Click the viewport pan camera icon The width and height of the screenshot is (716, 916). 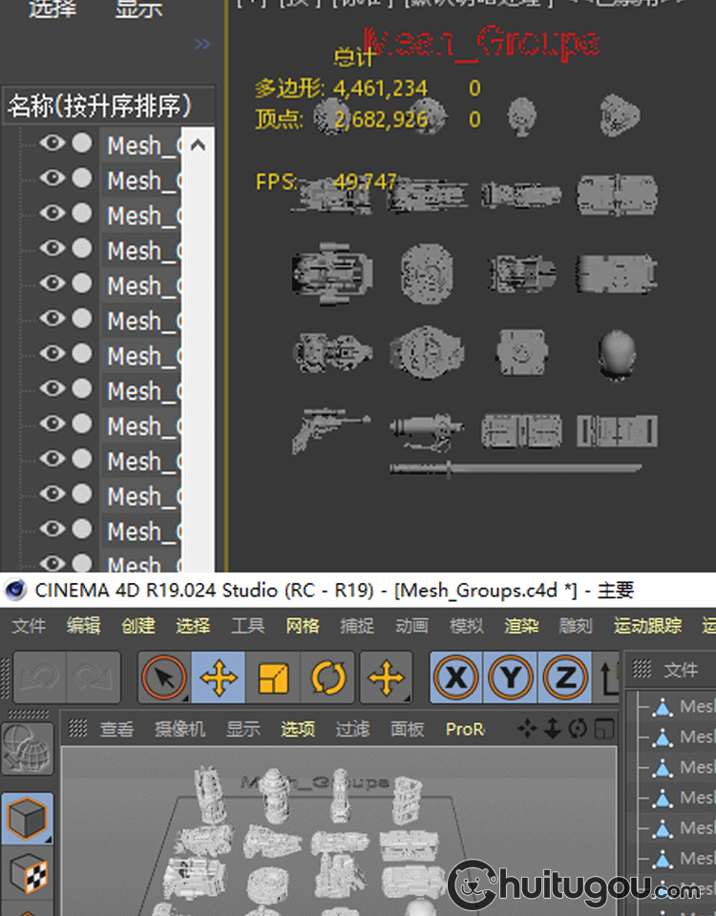pos(527,728)
